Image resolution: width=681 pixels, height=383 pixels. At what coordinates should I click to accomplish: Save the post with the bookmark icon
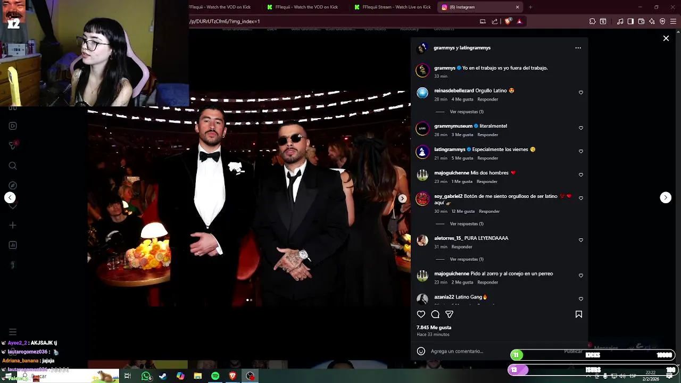pyautogui.click(x=579, y=314)
